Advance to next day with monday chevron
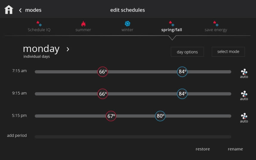 tap(68, 49)
